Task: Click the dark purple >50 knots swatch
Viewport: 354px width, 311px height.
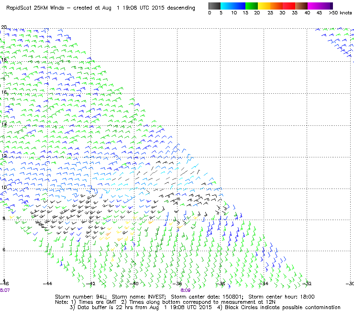Action: coord(332,6)
